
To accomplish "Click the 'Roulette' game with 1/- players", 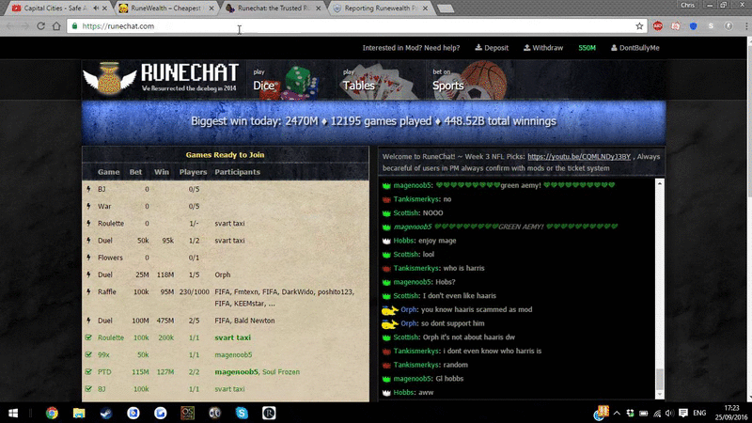I will 226,224.
